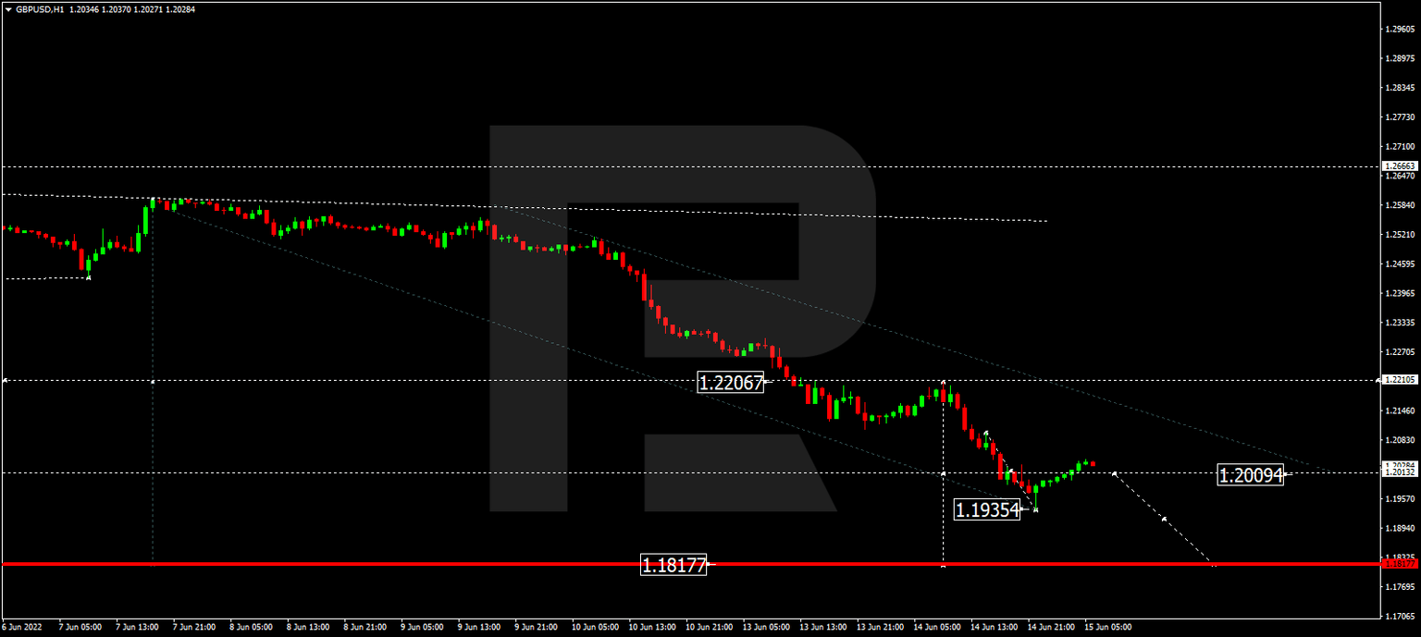This screenshot has height=637, width=1421.
Task: Click the 7 Jun 13:00 timeline label
Action: [x=137, y=626]
